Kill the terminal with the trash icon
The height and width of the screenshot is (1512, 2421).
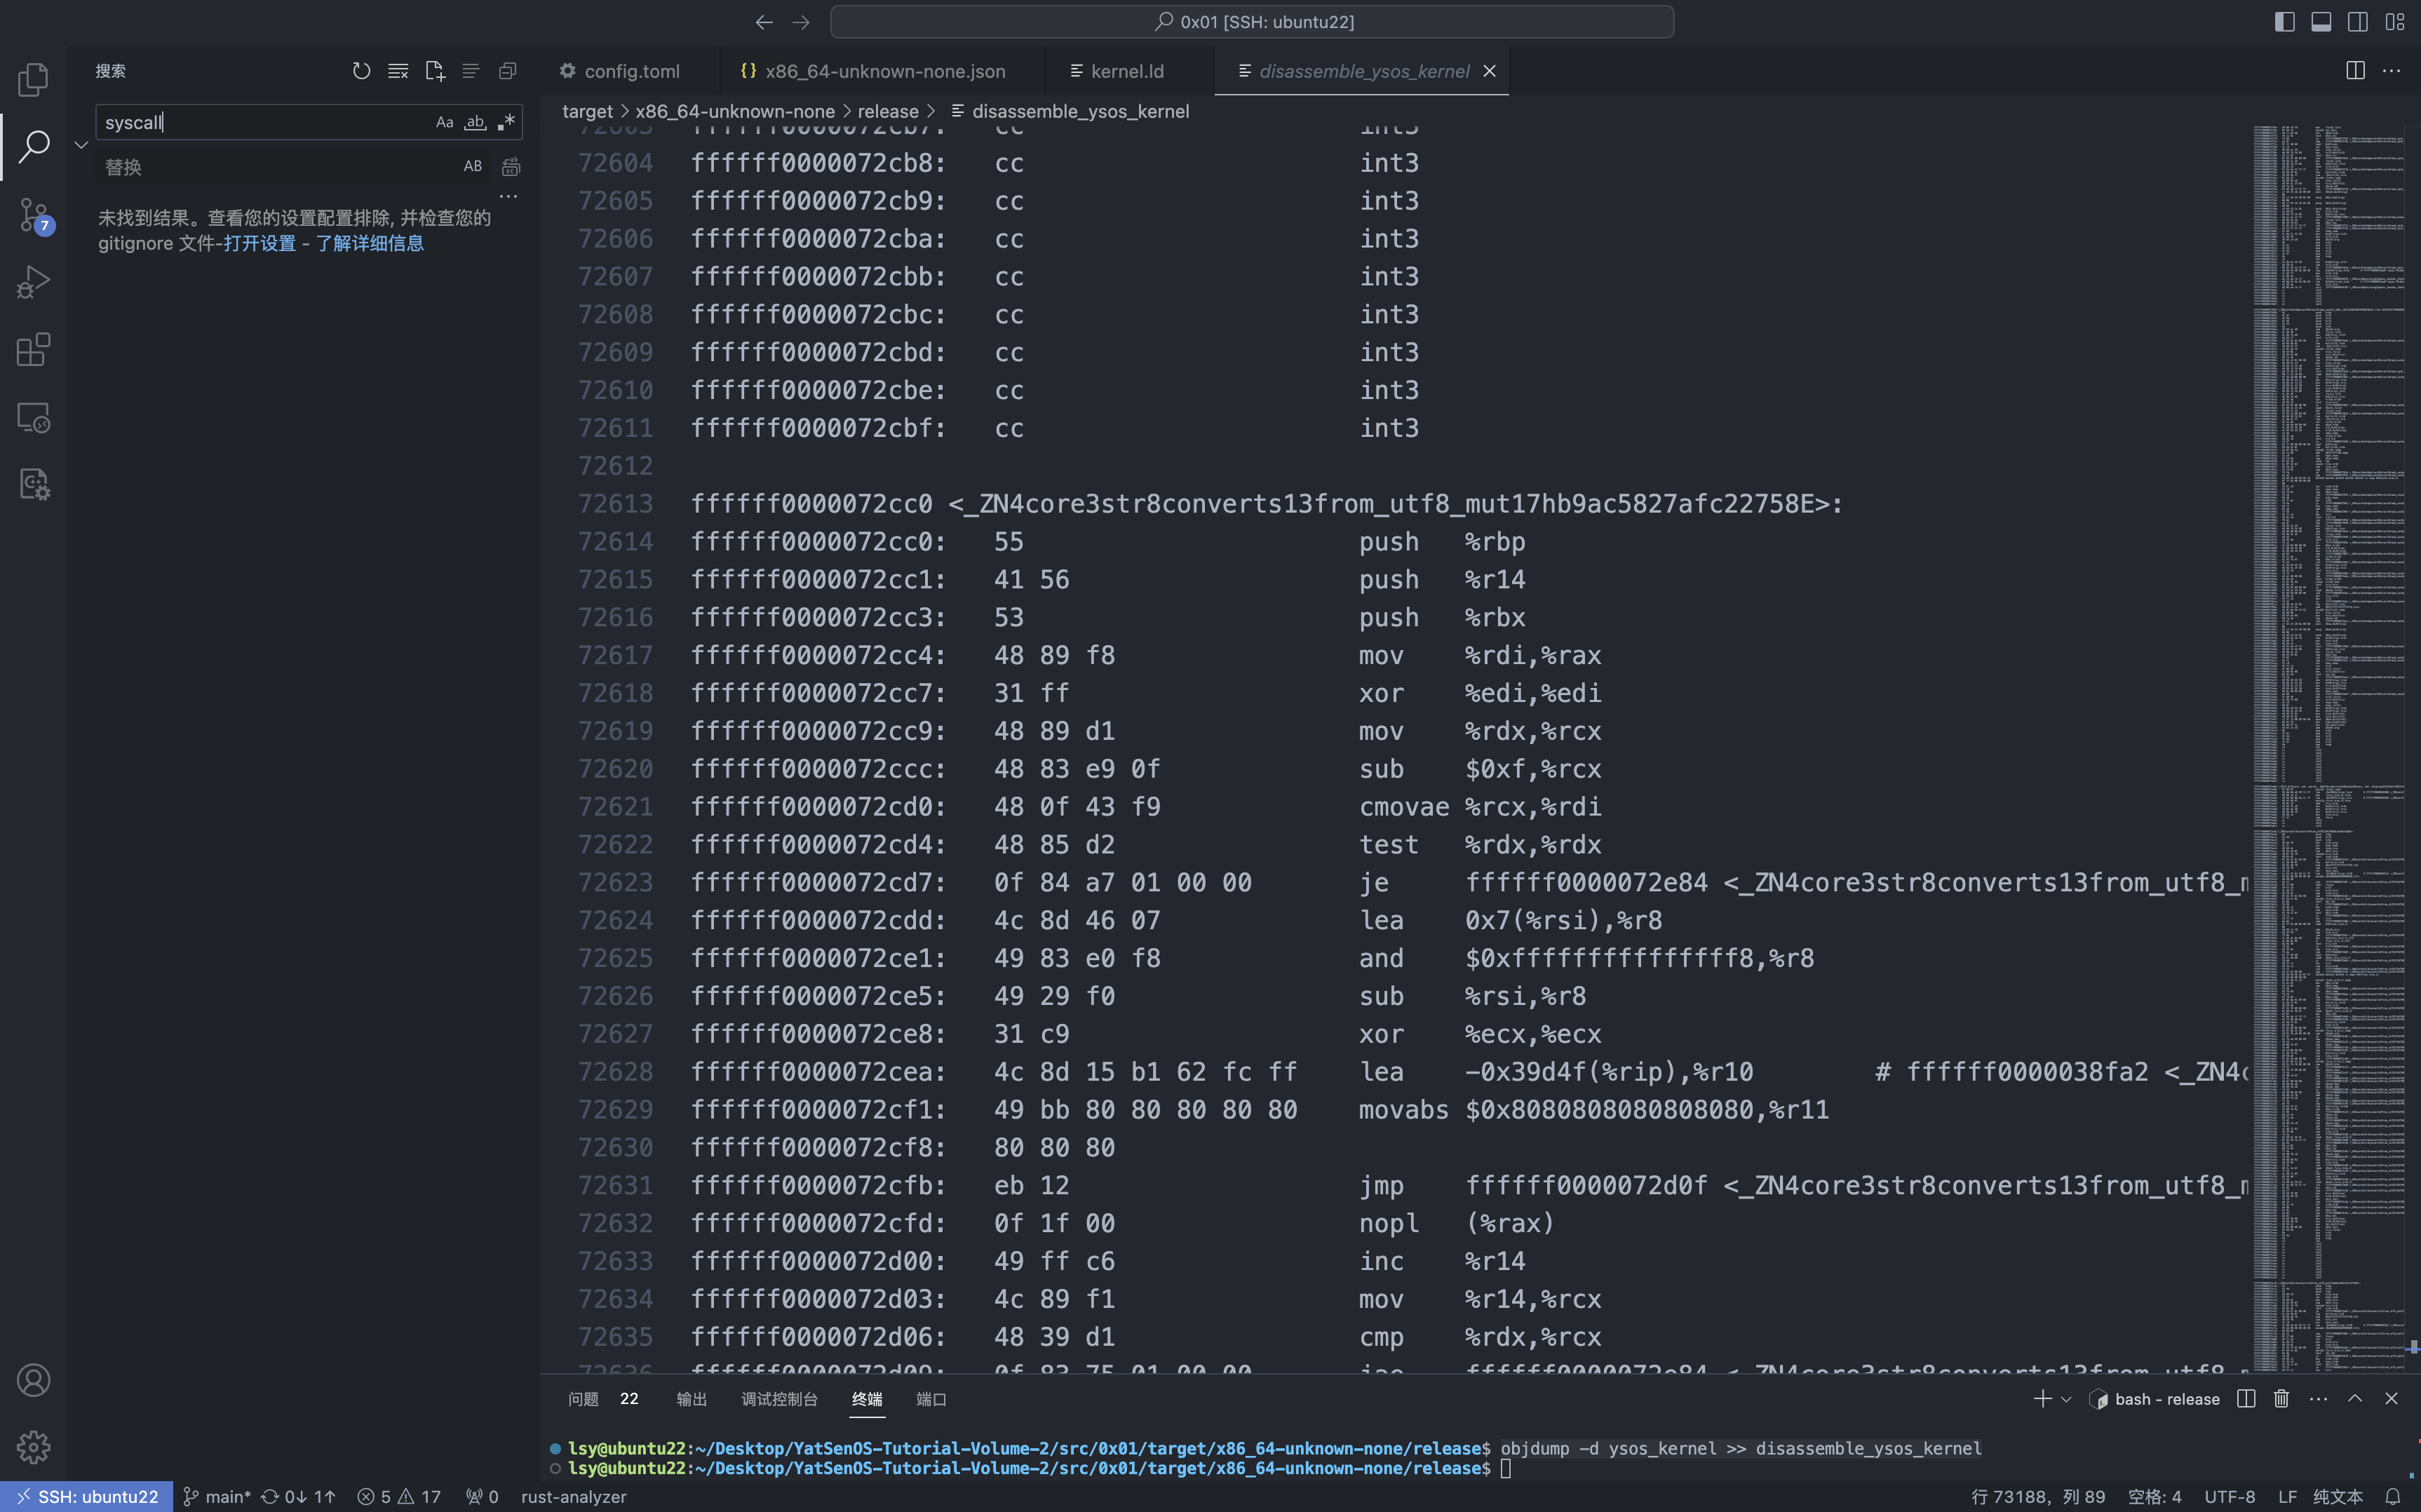[x=2282, y=1399]
